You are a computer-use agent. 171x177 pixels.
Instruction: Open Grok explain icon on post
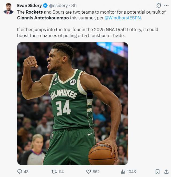(158, 5)
